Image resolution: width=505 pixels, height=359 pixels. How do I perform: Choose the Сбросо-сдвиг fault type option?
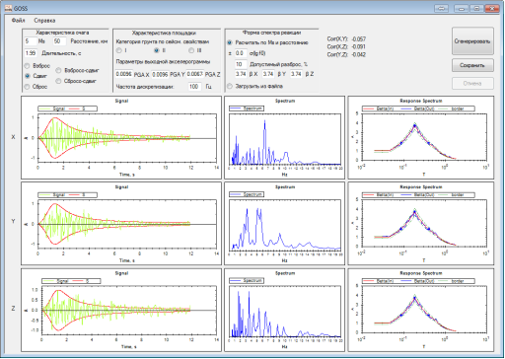point(58,81)
